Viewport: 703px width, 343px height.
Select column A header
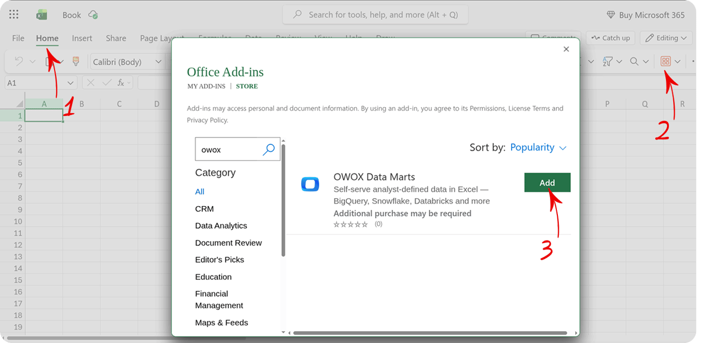click(44, 104)
